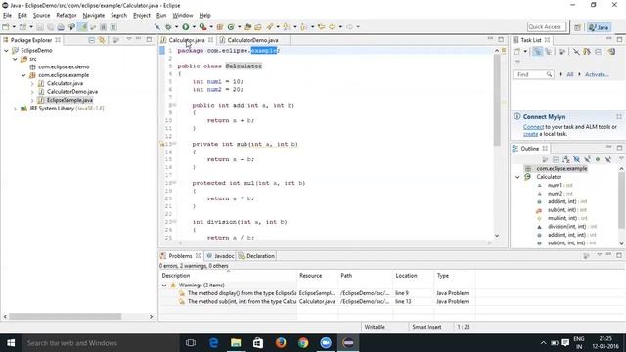Select EclipseSample.java in Package Explorer
Screen dimensions: 626x352
69,100
